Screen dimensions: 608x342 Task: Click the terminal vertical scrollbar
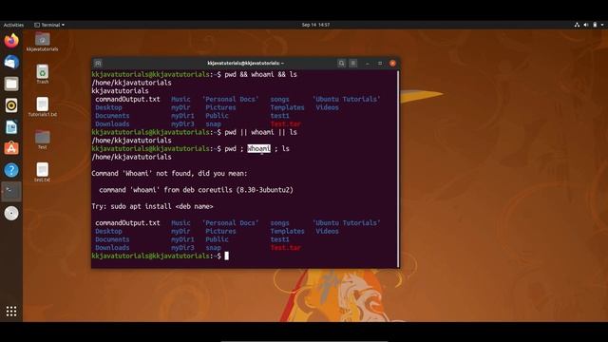click(398, 169)
